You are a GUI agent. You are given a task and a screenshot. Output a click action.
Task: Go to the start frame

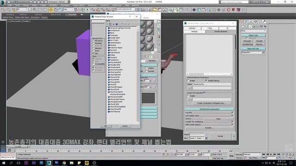click(264, 154)
